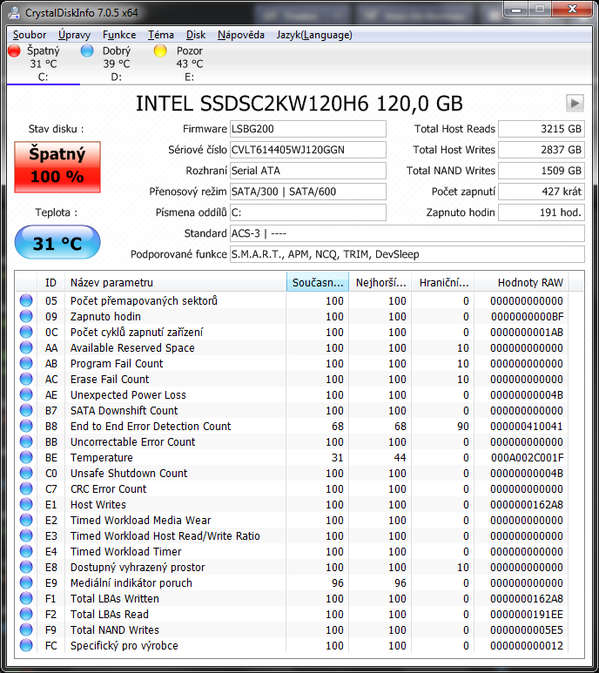Click the red Špatný 100 % health status button

click(57, 167)
